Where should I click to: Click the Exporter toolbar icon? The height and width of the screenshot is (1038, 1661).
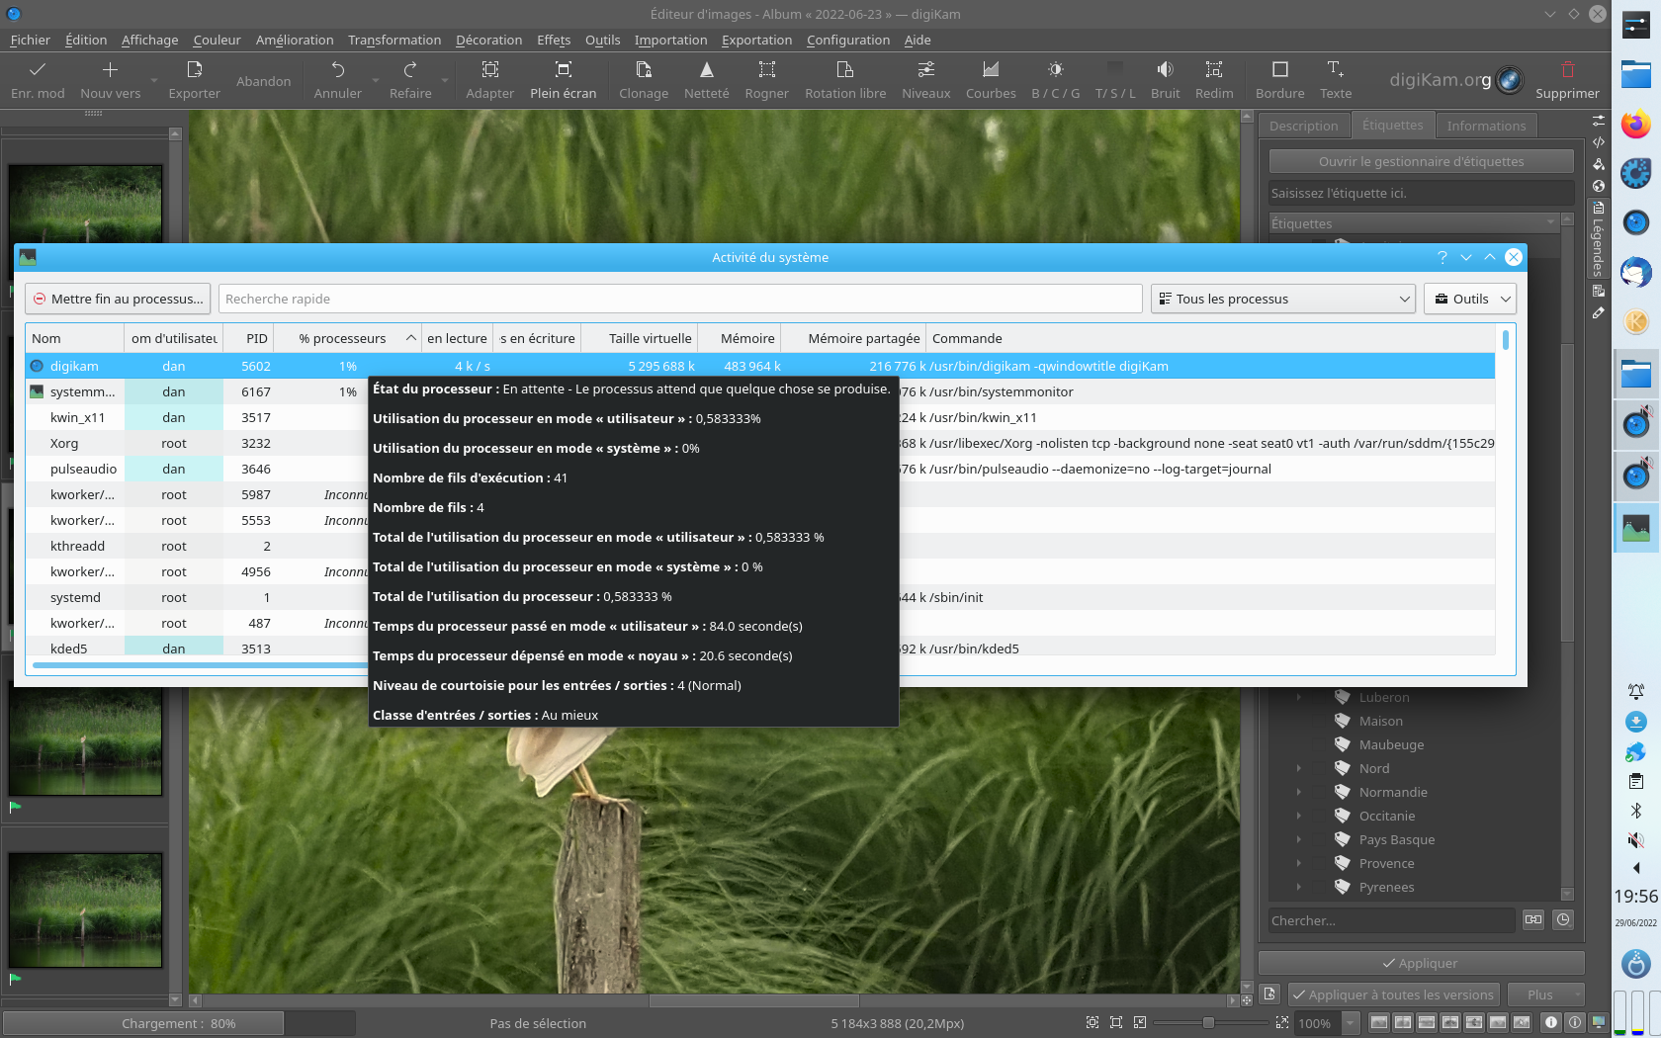[195, 70]
